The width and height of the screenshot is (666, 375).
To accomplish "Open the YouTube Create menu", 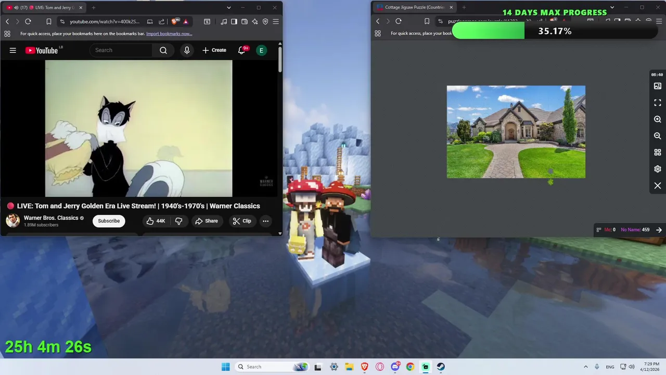I will [x=214, y=50].
